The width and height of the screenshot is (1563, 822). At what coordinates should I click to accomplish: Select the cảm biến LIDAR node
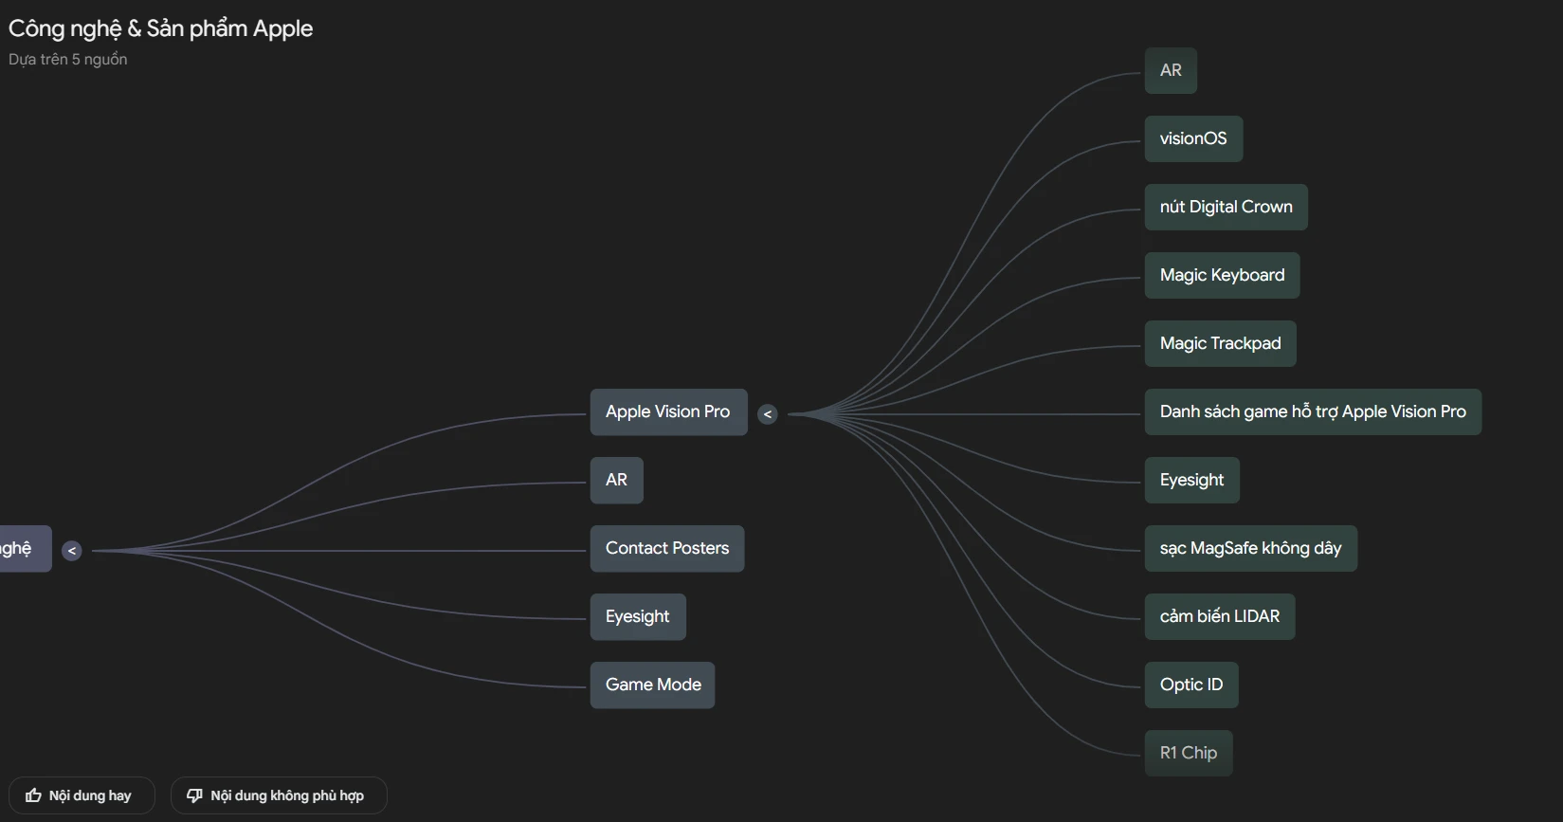[1220, 617]
